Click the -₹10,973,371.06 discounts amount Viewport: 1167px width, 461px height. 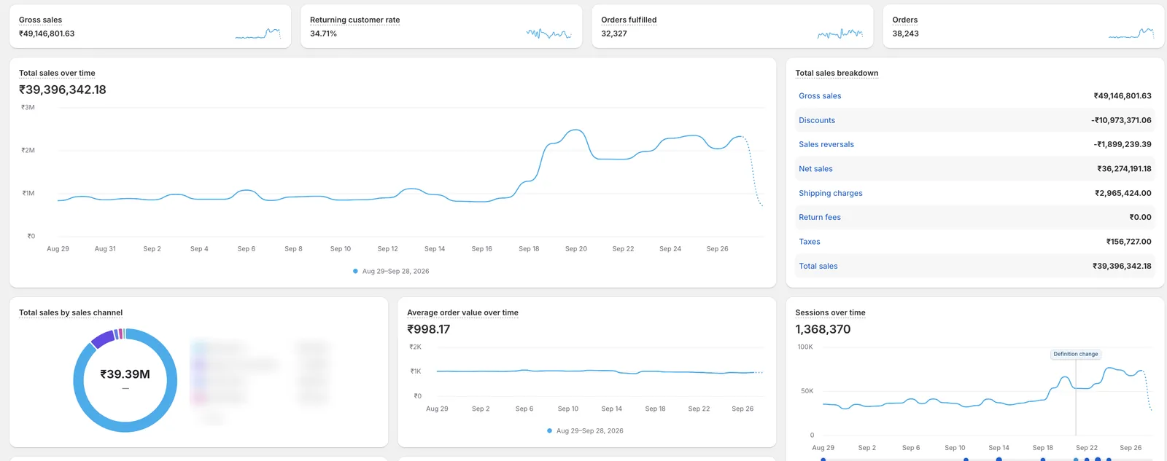(1121, 120)
